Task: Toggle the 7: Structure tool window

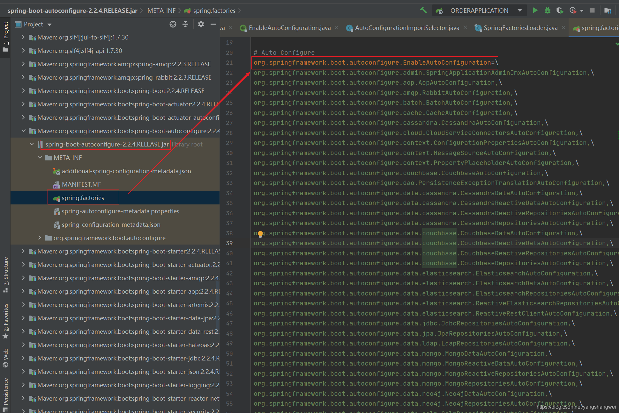Action: pos(5,274)
